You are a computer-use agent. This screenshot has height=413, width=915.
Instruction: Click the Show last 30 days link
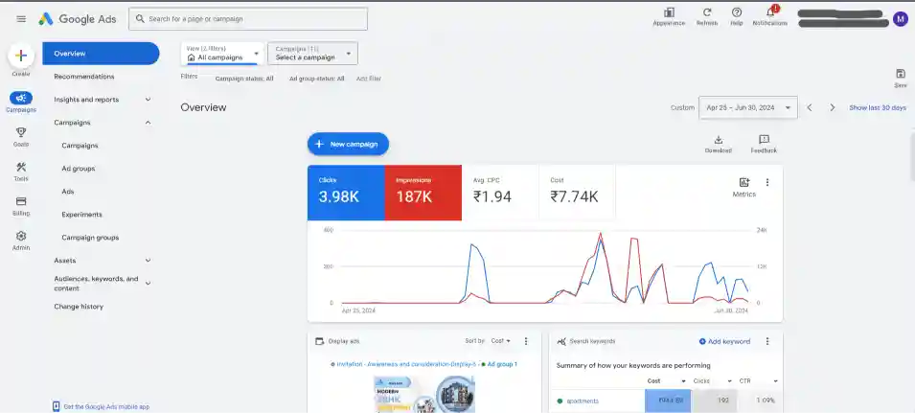click(877, 107)
